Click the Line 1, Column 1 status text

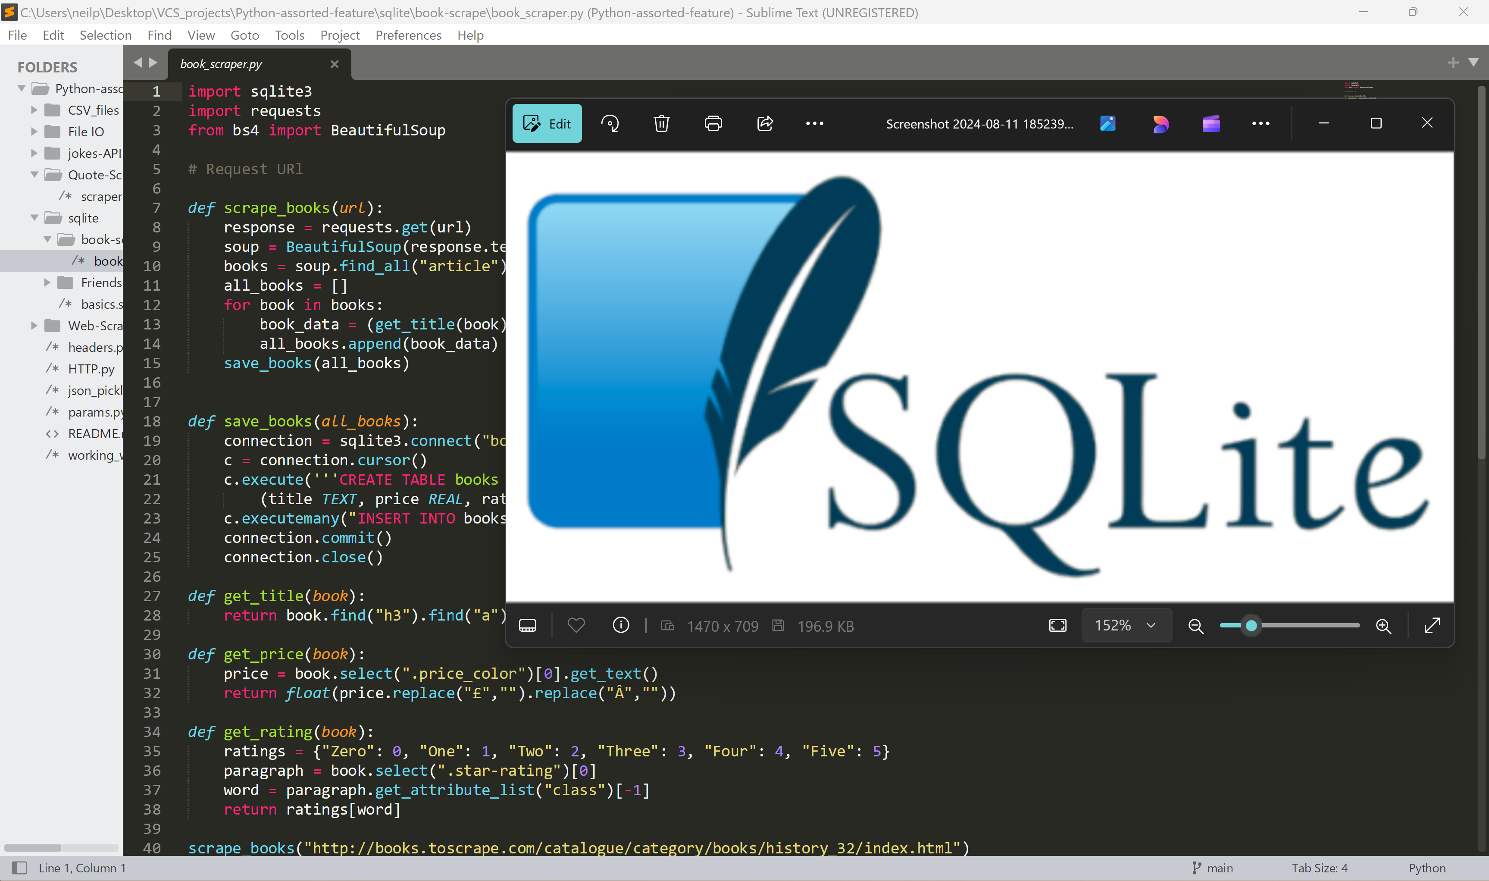(82, 868)
